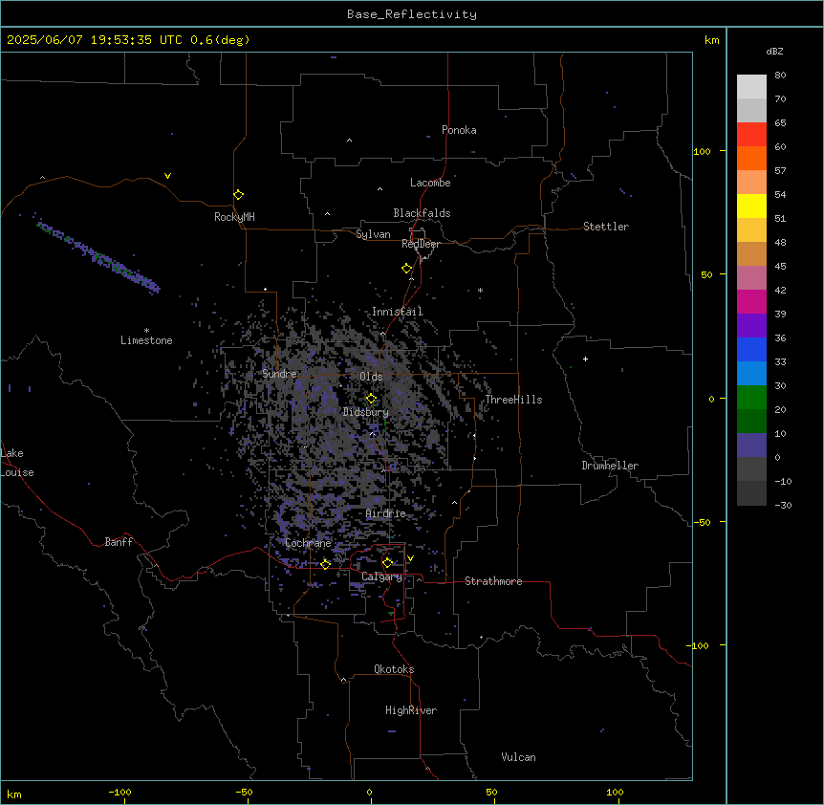Viewport: 824px width, 805px height.
Task: Click the yellow V marker northeast of Calgary
Action: (x=410, y=558)
